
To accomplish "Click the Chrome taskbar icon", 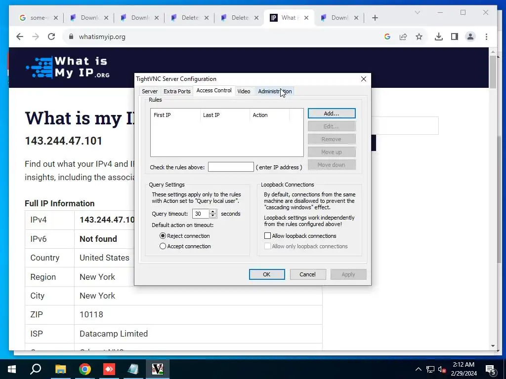I will tap(85, 369).
